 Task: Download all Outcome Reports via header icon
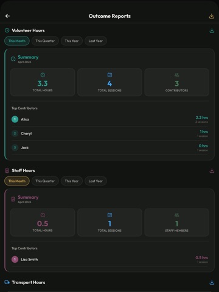(212, 16)
